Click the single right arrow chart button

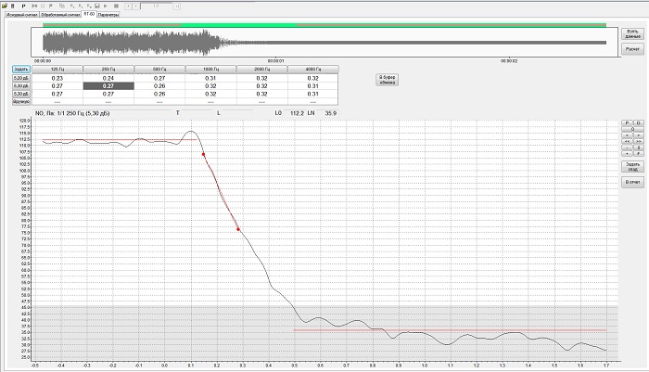[x=638, y=135]
